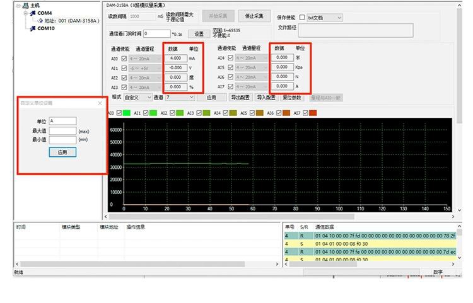Click the 最大值 max input field
Viewport: 473px width, 303px height.
click(x=62, y=131)
